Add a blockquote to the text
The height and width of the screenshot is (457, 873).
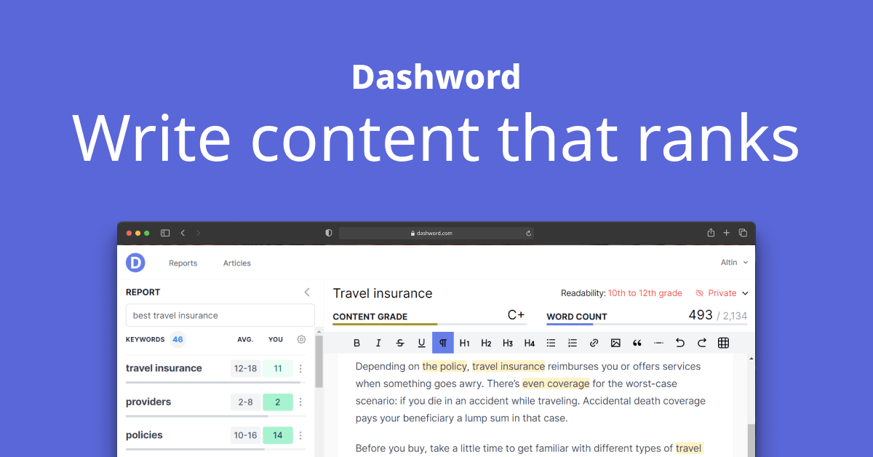tap(637, 342)
